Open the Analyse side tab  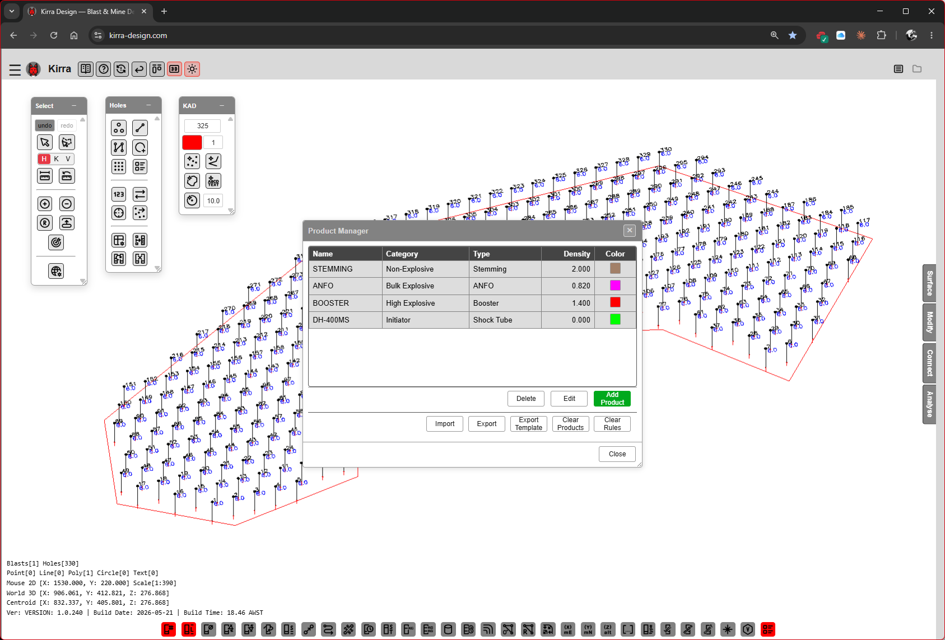pos(929,404)
